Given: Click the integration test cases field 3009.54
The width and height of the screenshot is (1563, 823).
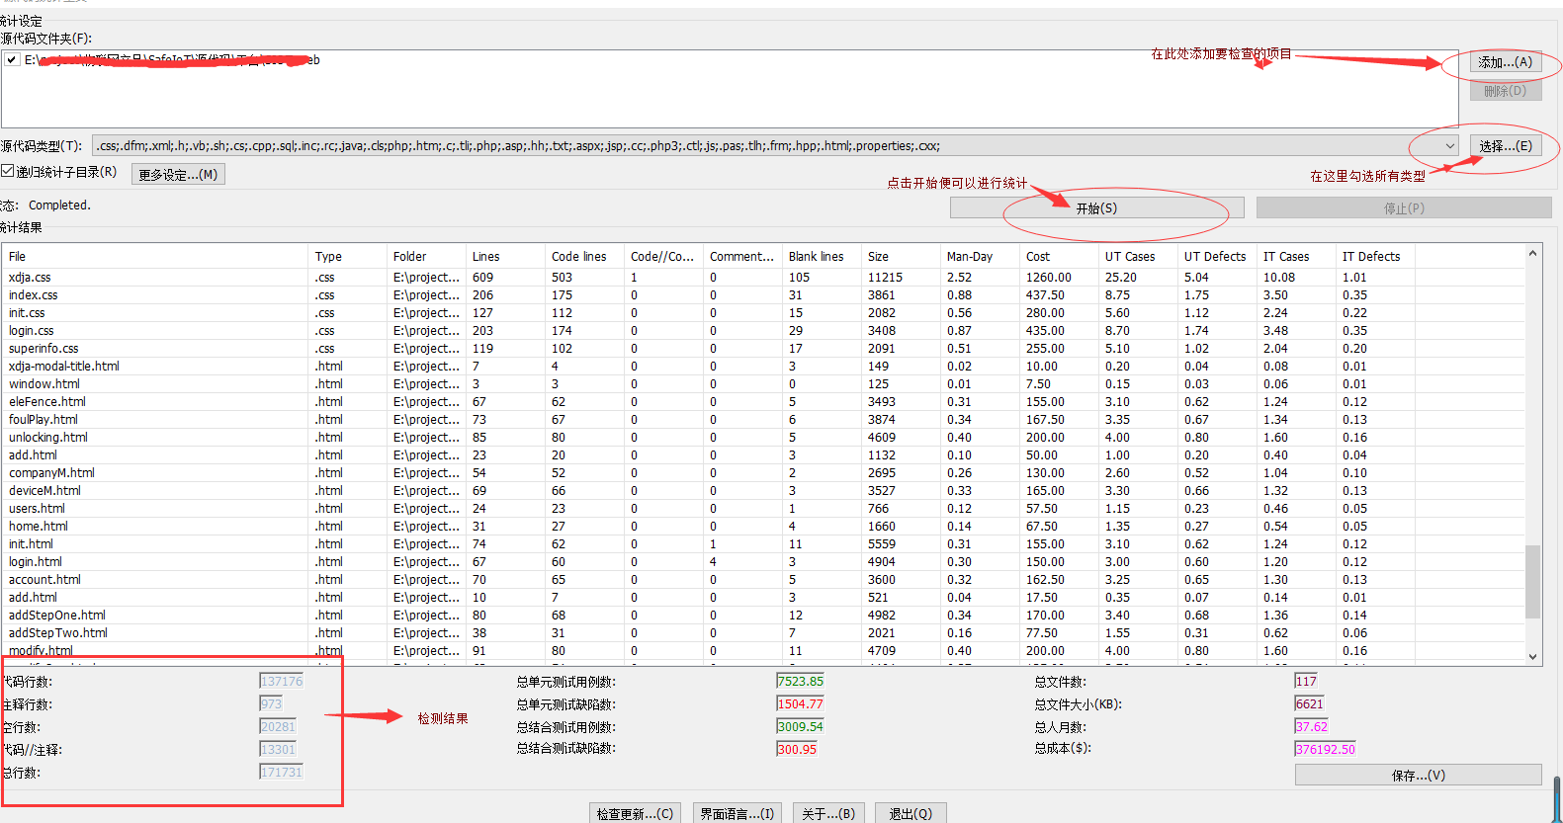Looking at the screenshot, I should pyautogui.click(x=801, y=727).
